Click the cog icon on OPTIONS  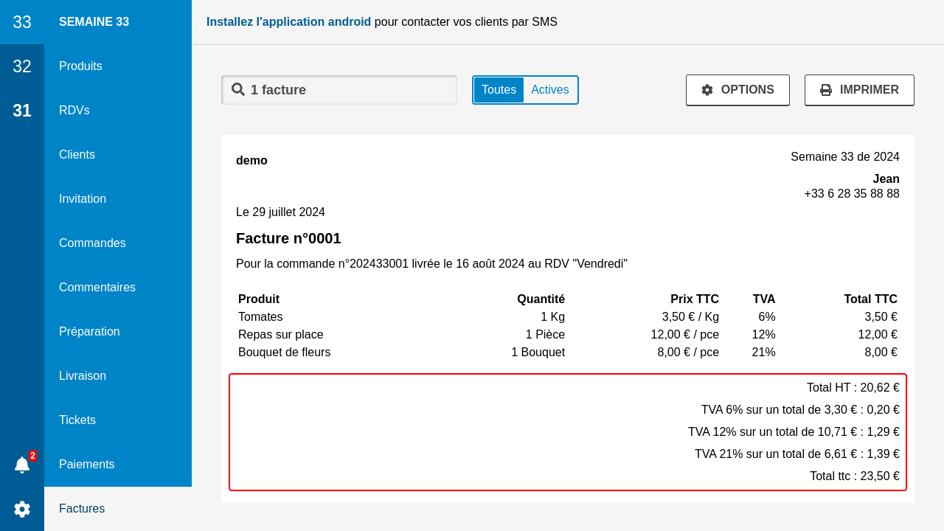click(x=707, y=90)
